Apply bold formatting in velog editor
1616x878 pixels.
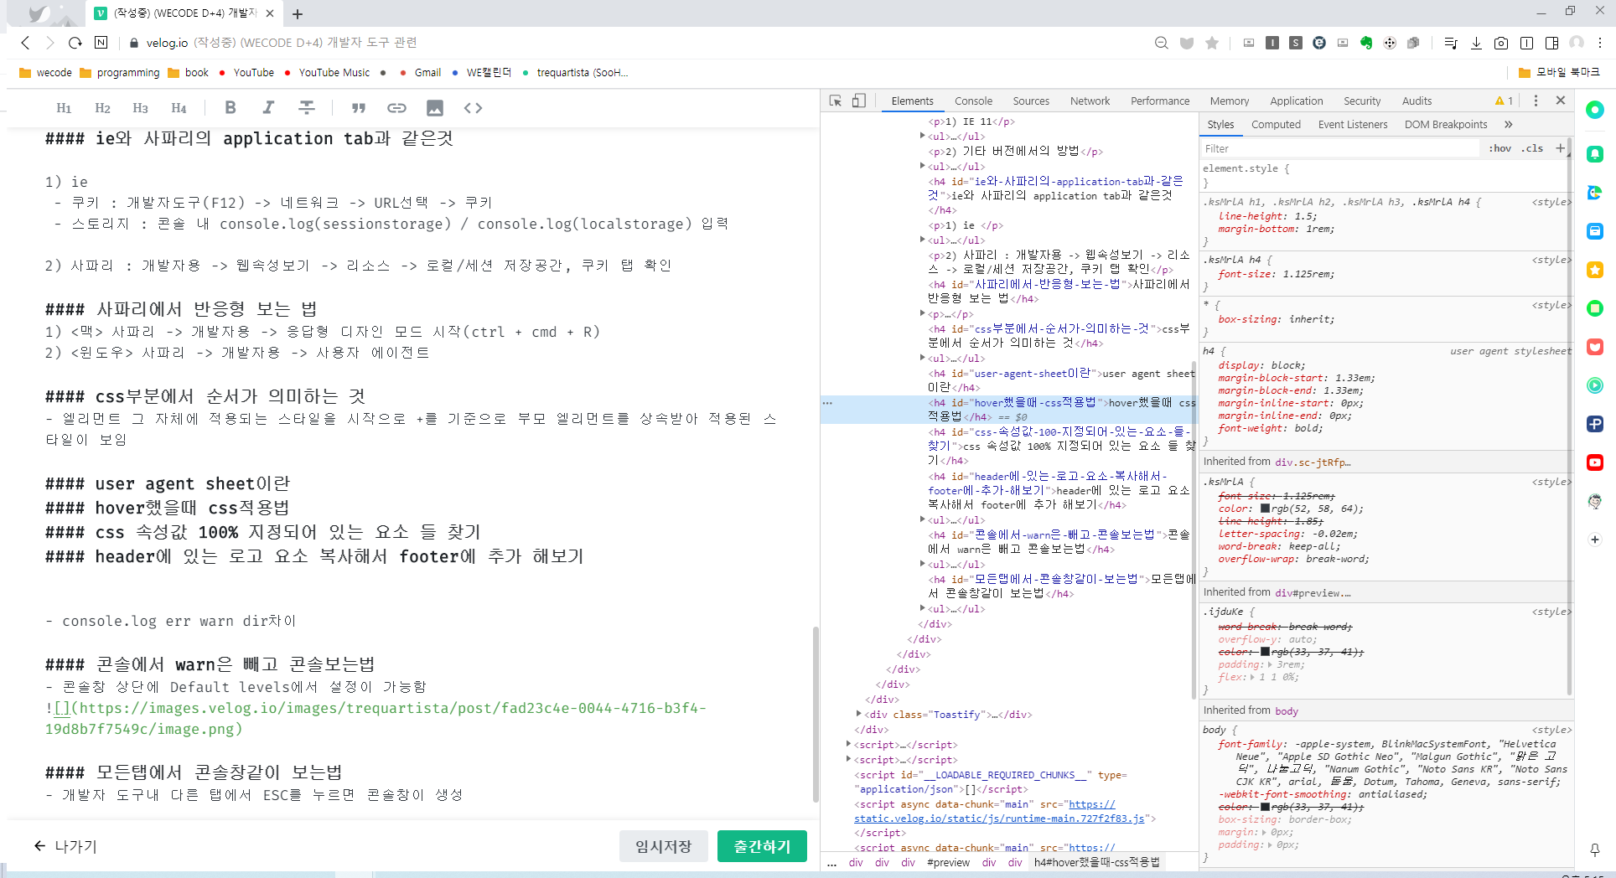230,107
